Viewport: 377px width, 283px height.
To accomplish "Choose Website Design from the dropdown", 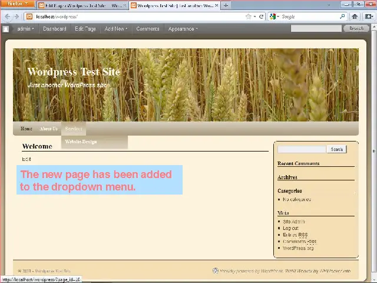I will point(81,141).
